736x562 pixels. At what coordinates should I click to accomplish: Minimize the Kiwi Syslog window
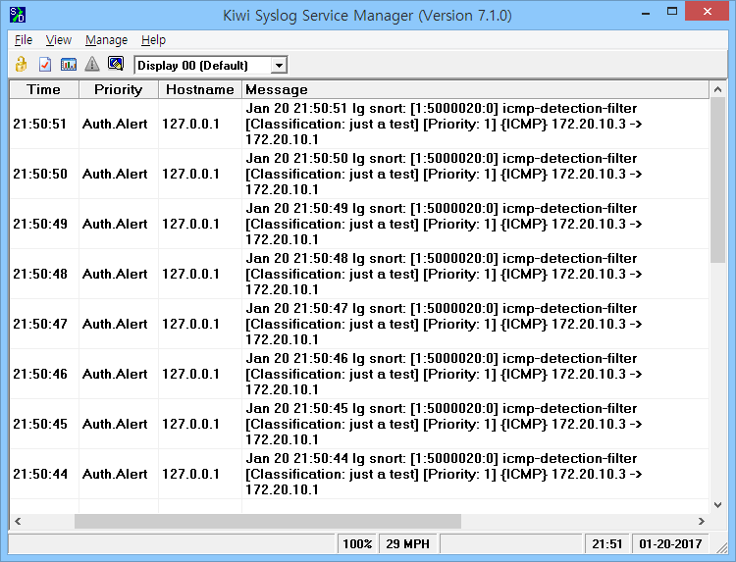646,12
